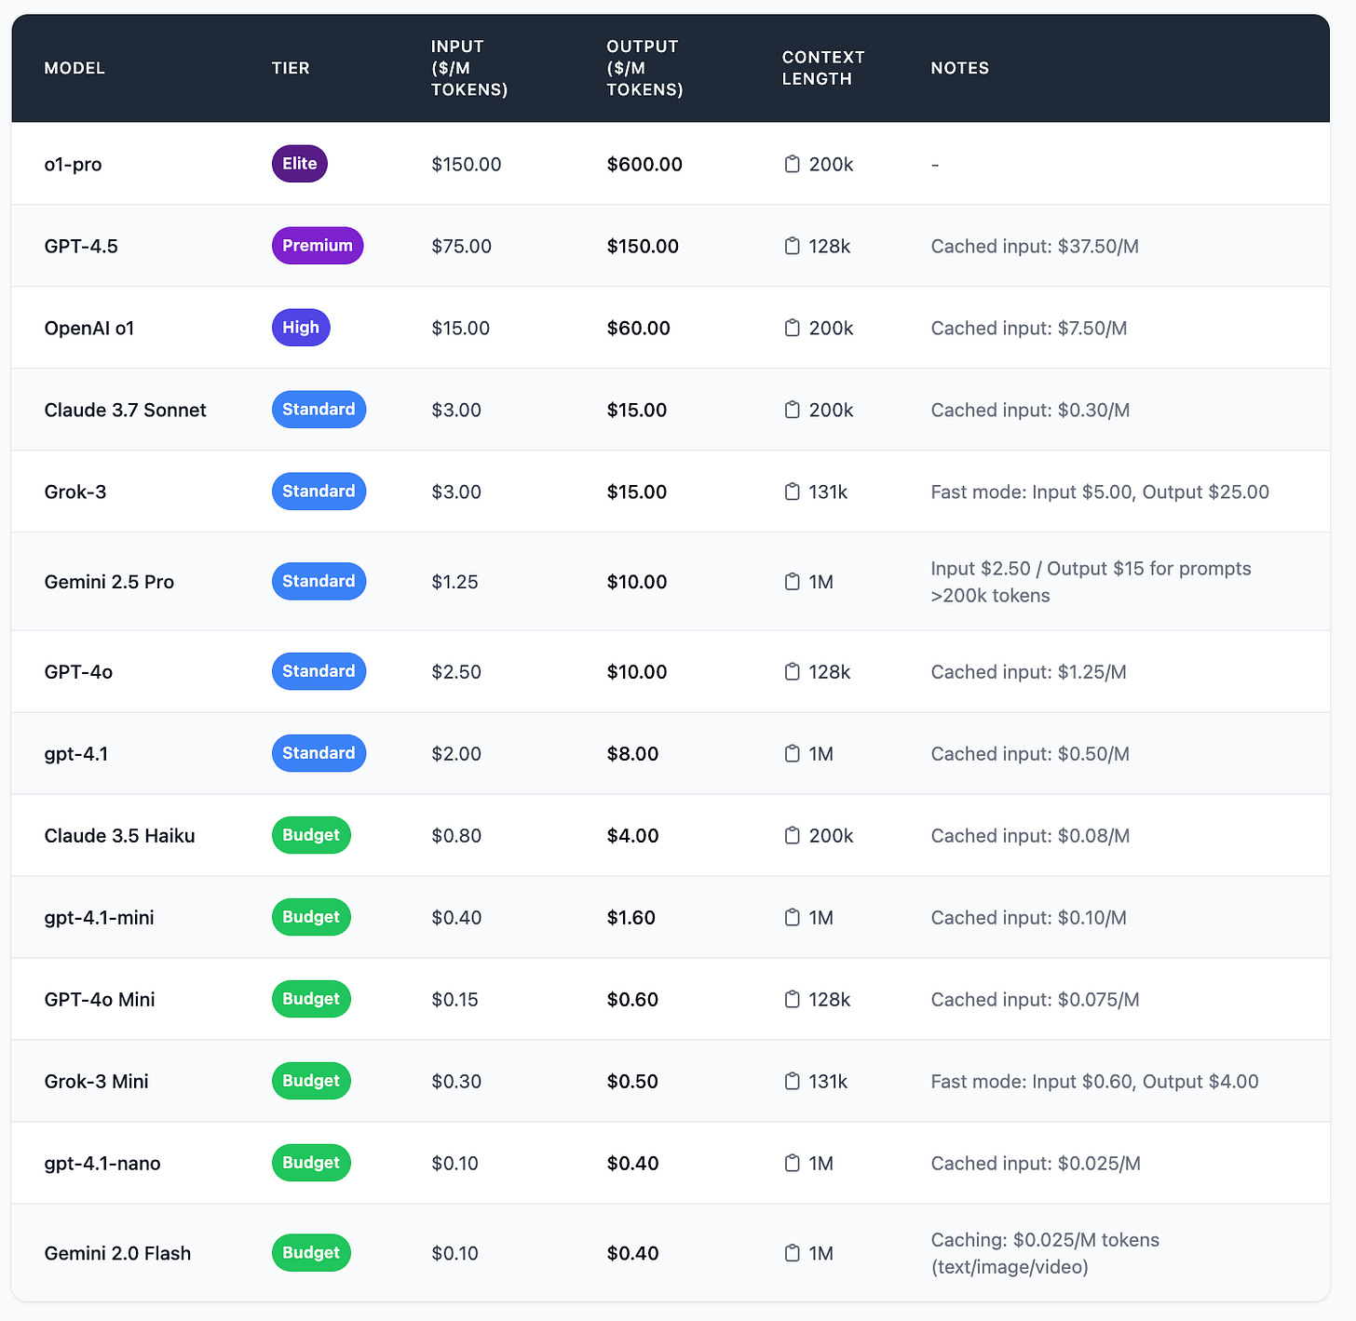Click the Standard badge in the gpt-4.1 row
The image size is (1356, 1321).
click(x=319, y=753)
